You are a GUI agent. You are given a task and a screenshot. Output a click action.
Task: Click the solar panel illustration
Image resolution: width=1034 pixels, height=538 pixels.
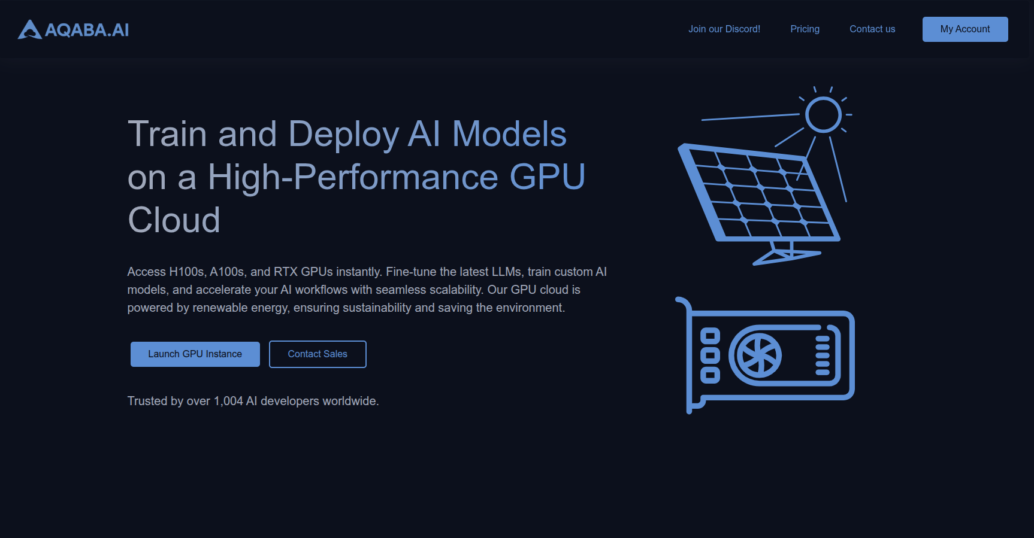(765, 176)
